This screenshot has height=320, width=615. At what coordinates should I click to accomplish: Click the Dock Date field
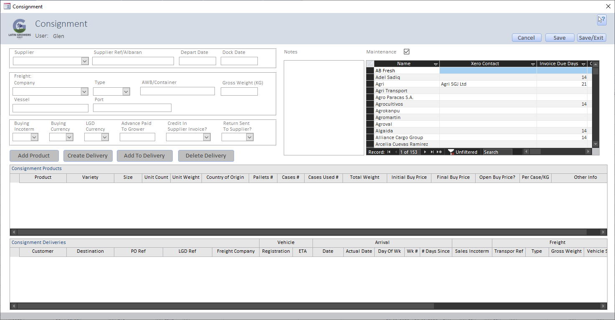239,61
